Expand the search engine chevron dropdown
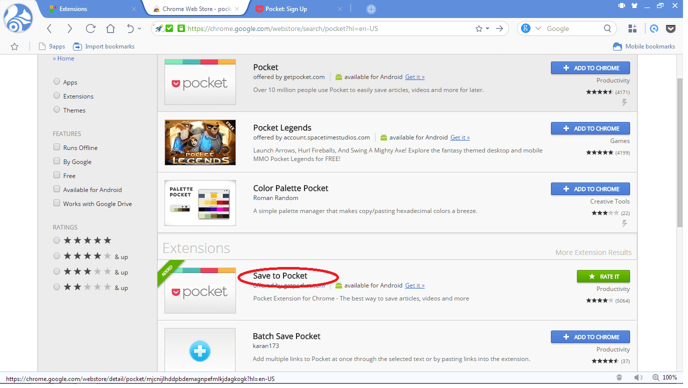688x388 pixels. pyautogui.click(x=538, y=28)
